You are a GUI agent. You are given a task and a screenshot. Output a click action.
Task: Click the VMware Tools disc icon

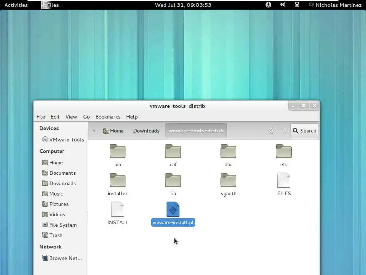pos(45,140)
